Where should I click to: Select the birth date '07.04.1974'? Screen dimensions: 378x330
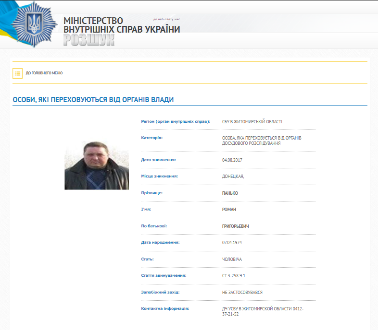pos(232,243)
